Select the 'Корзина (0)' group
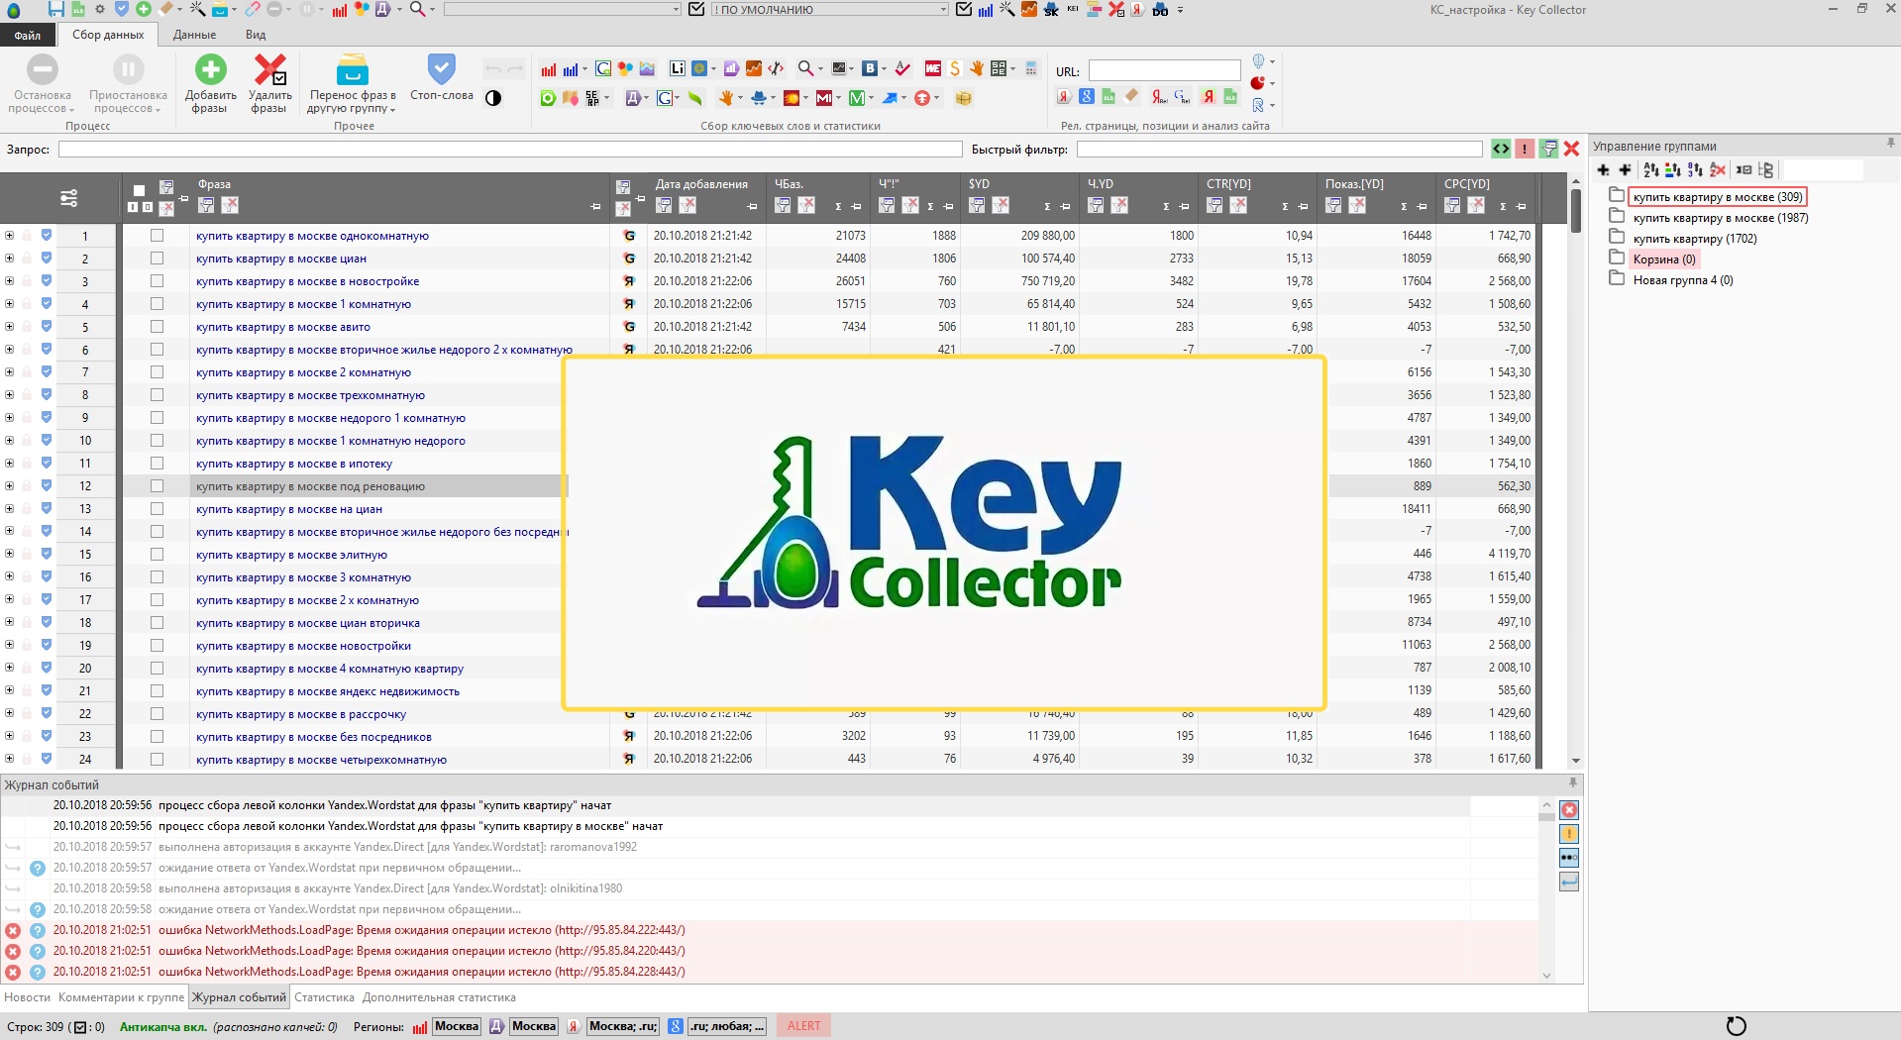 pyautogui.click(x=1664, y=260)
